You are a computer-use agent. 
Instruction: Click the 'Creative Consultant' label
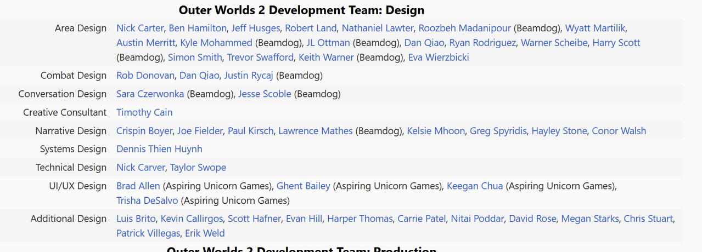[x=65, y=112]
